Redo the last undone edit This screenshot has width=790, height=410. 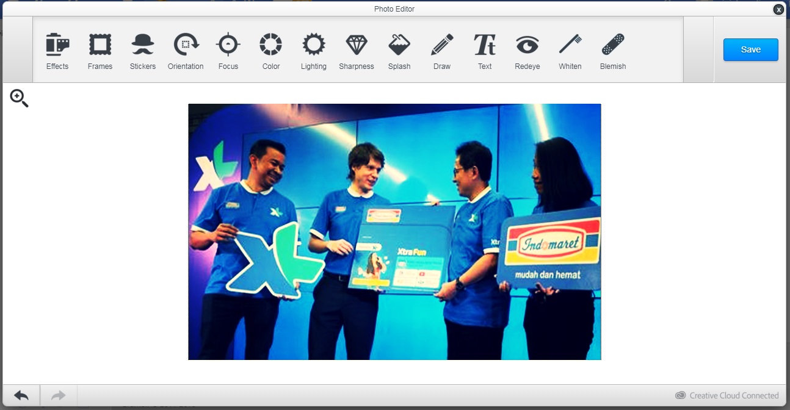(59, 395)
